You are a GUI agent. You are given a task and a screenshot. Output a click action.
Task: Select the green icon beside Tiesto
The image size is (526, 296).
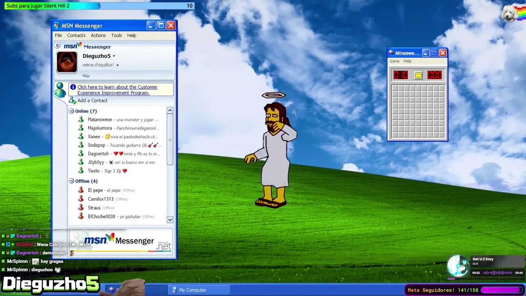click(81, 171)
